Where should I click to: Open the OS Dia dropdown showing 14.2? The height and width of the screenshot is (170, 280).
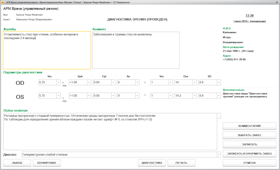click(x=195, y=95)
